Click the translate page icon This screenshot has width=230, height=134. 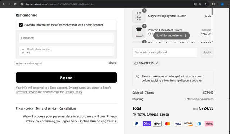click(195, 4)
